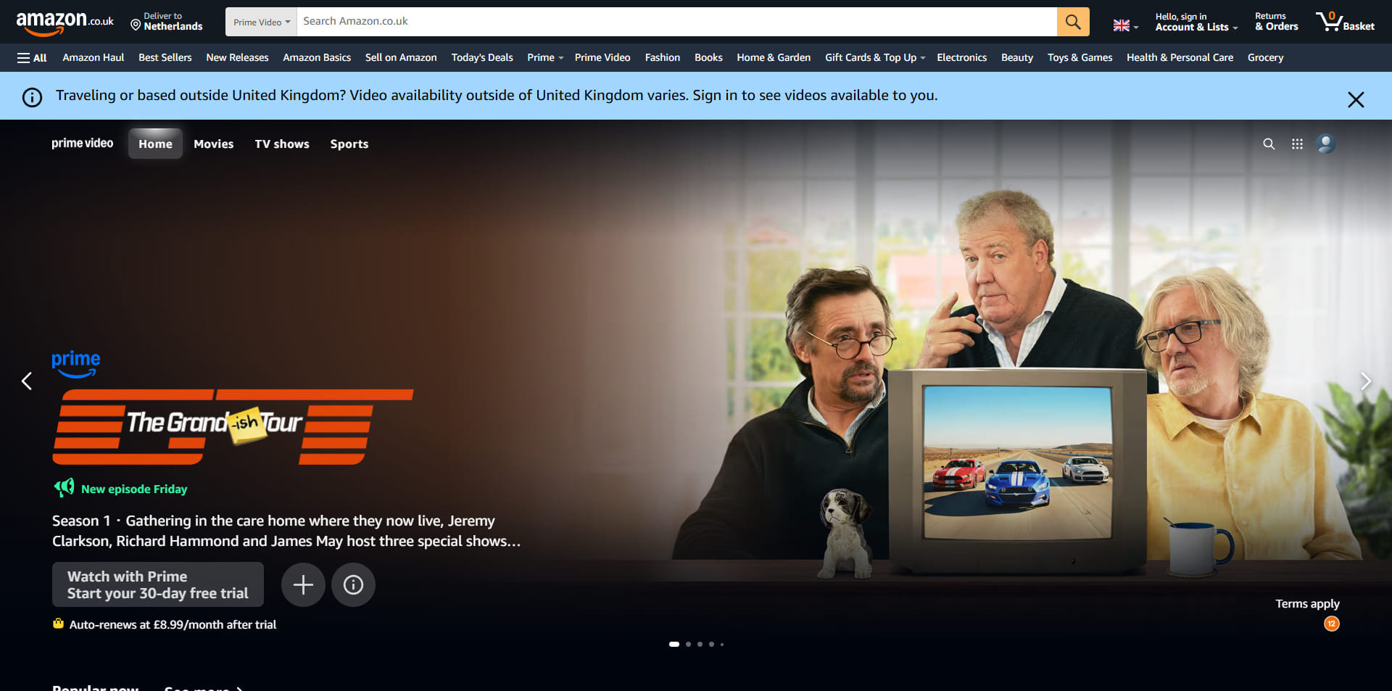The image size is (1392, 691).
Task: Click the Amazon.co.uk logo
Action: (65, 22)
